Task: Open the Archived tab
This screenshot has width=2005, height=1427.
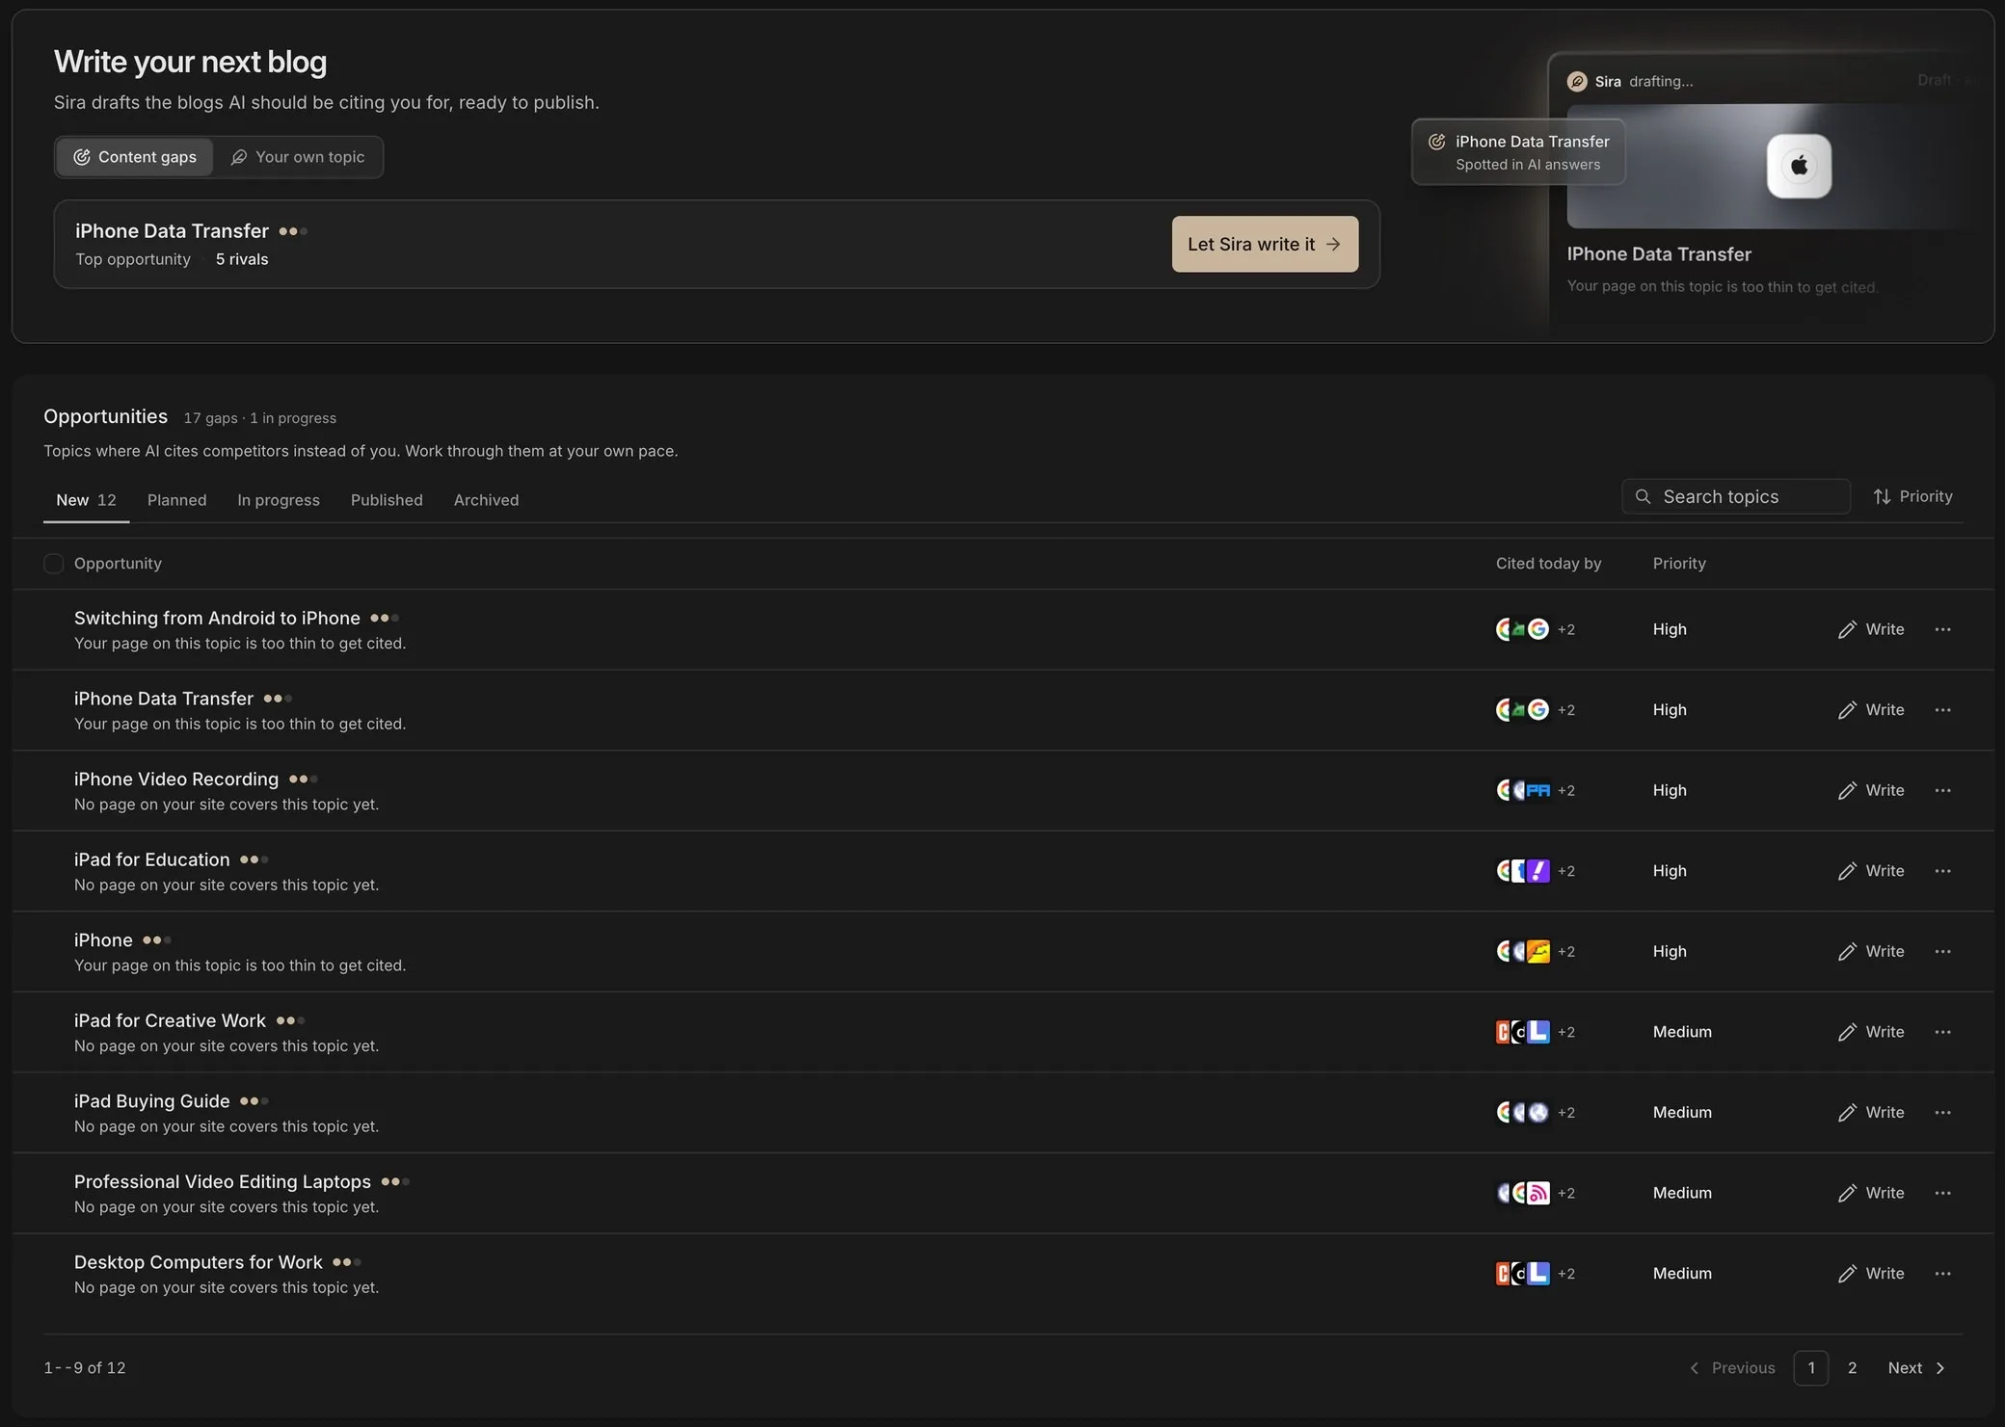Action: (486, 500)
